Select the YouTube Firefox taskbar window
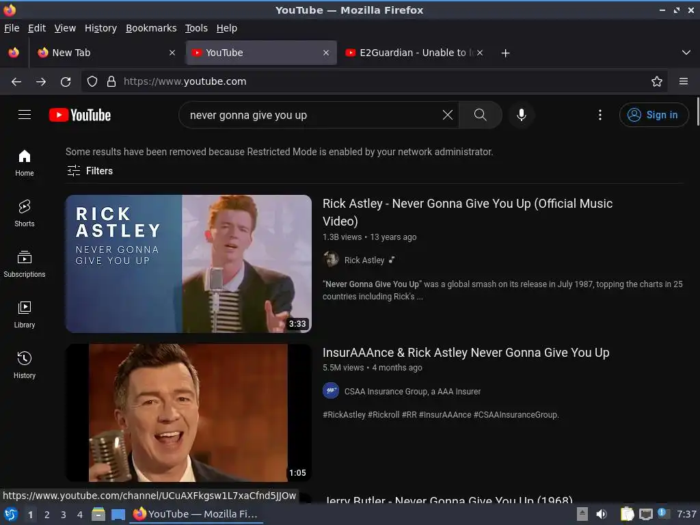This screenshot has height=525, width=700. coord(196,514)
